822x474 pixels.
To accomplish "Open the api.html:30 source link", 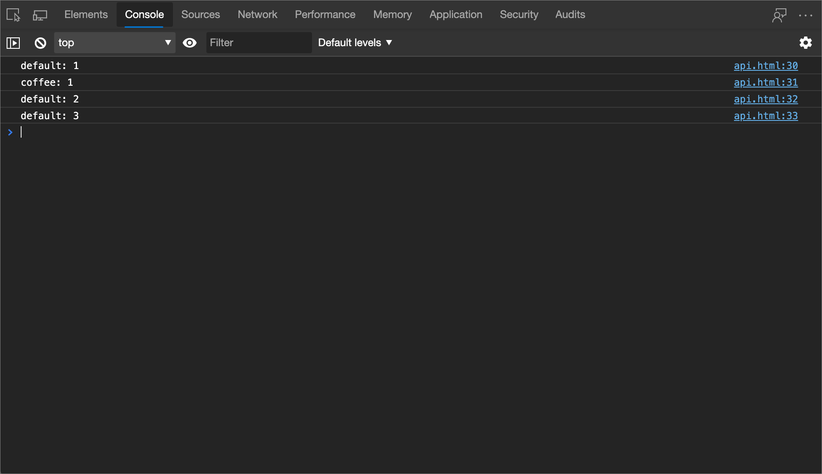I will (766, 66).
